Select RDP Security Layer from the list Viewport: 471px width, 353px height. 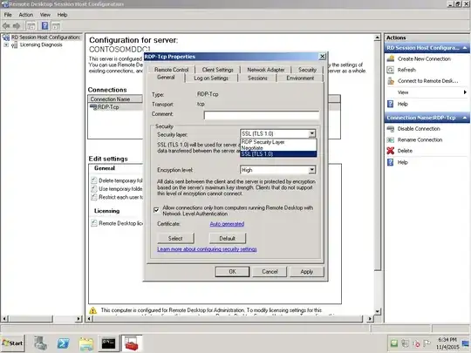pyautogui.click(x=278, y=142)
